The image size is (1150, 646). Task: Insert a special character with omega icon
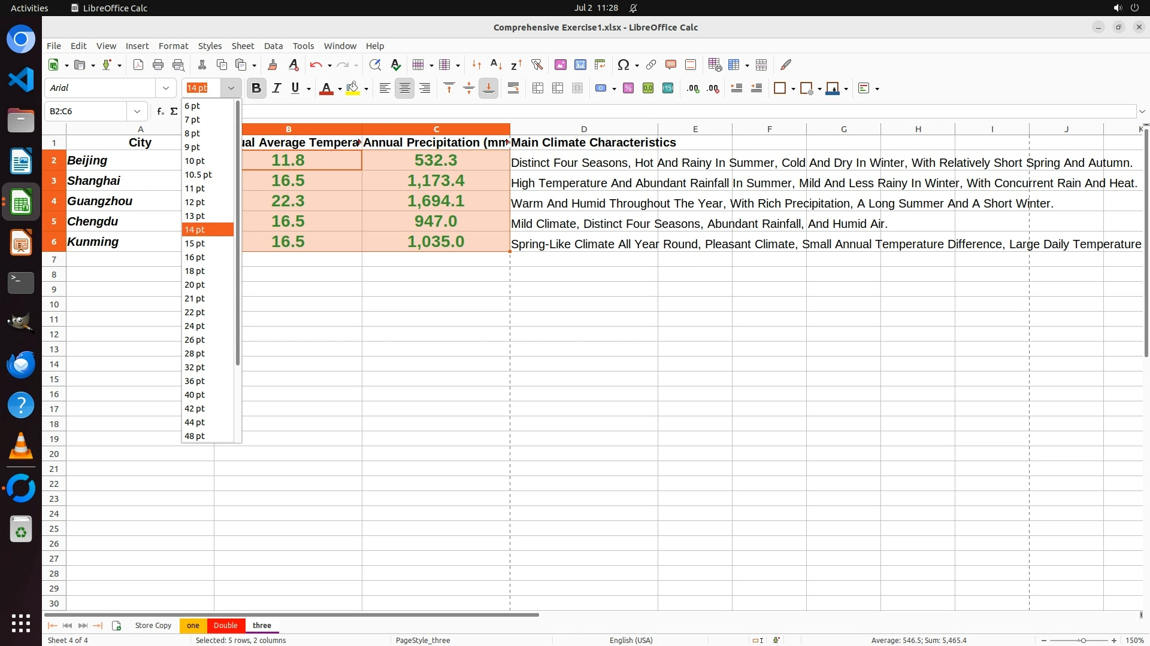pos(623,65)
